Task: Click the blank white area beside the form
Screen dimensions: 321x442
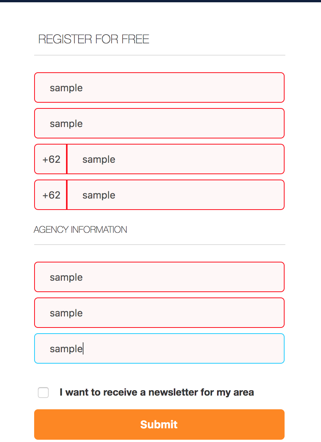Action: coord(304,228)
